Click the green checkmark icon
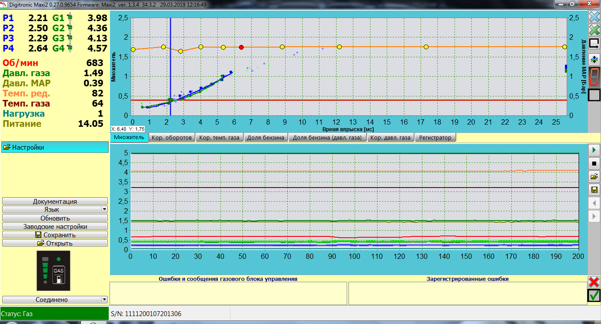Screen dimensions: 601x324 [594, 295]
